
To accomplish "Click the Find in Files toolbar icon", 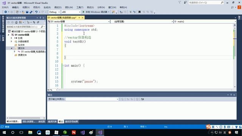I will [113, 12].
